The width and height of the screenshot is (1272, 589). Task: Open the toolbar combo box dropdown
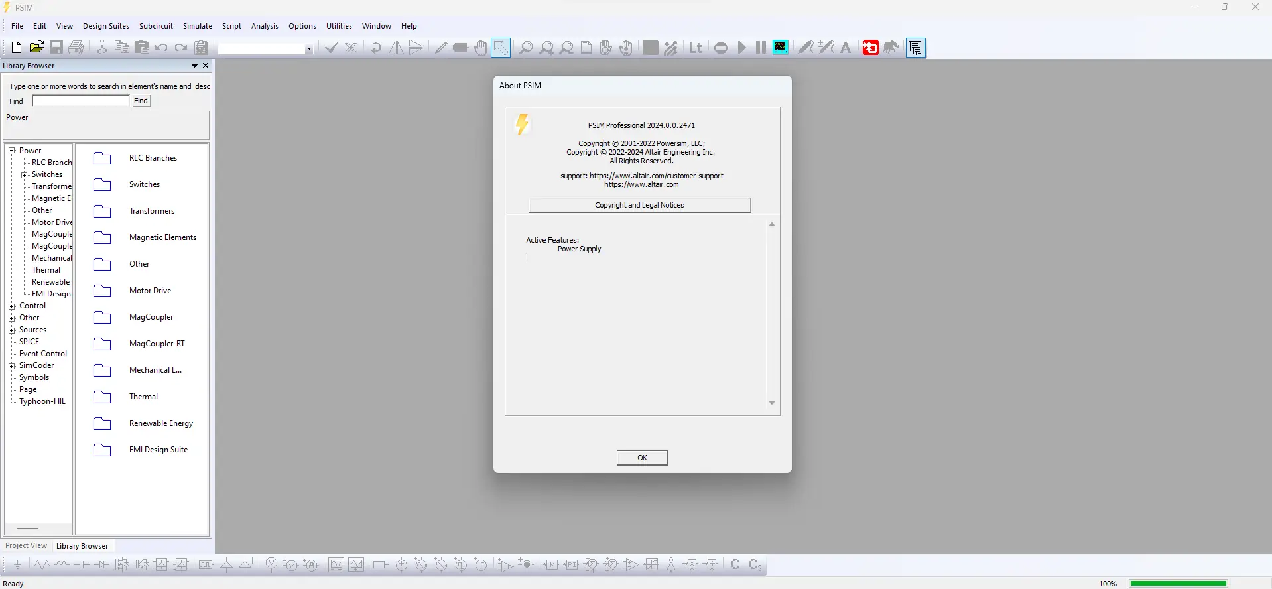pos(309,49)
